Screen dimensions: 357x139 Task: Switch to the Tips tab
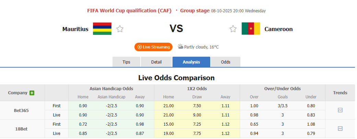pos(126,62)
